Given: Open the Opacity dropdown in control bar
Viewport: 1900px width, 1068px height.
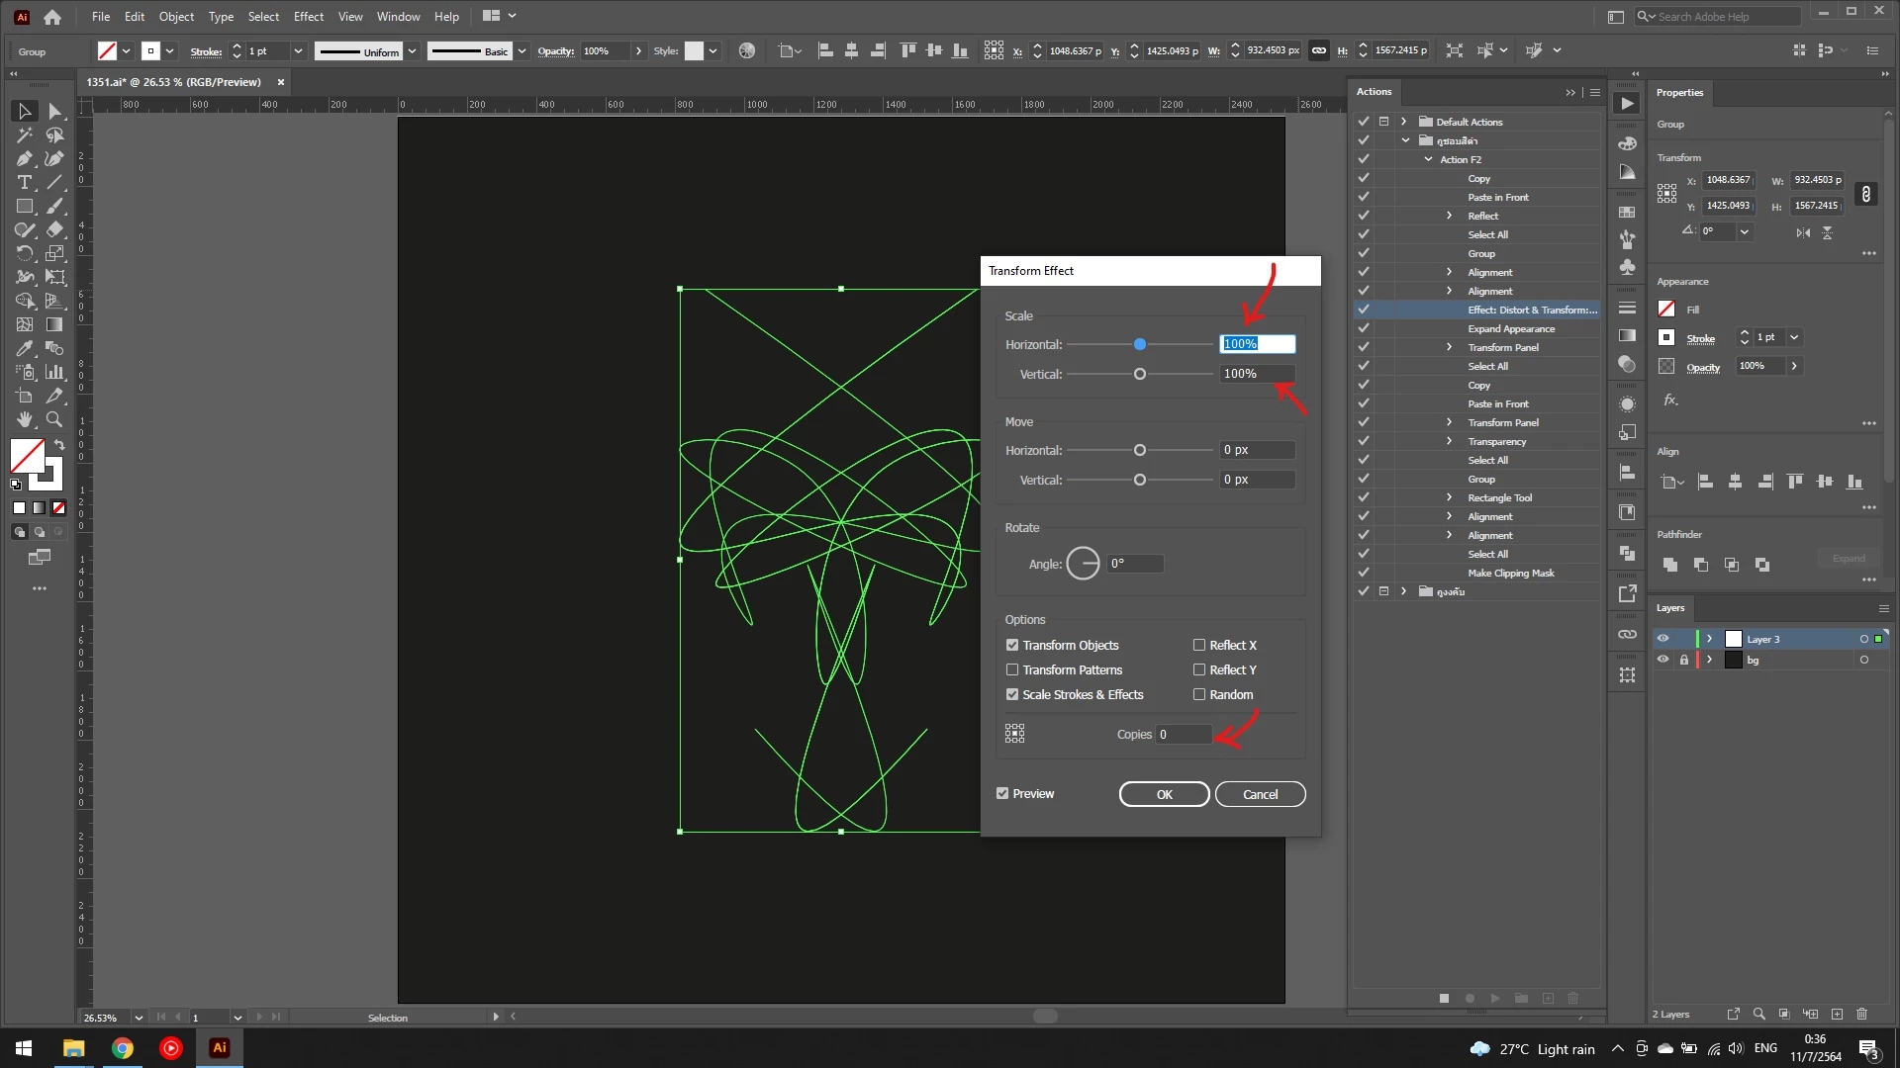Looking at the screenshot, I should 638,50.
